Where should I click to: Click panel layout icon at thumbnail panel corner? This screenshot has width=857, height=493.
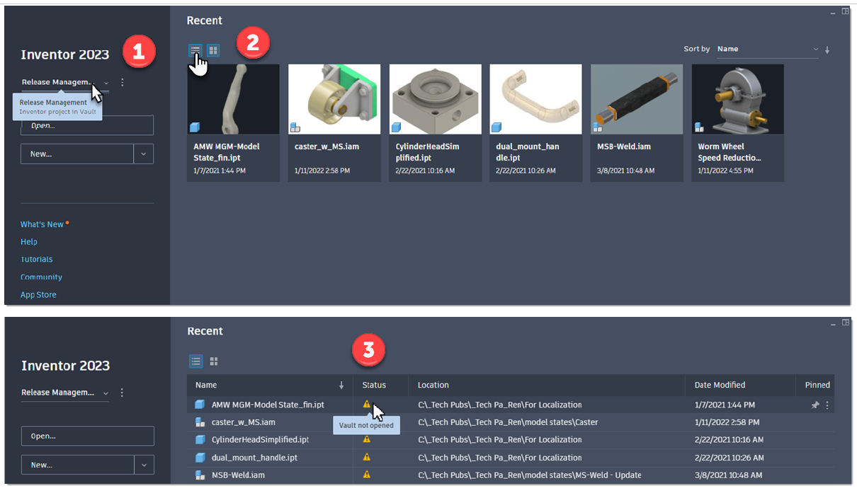tap(845, 11)
